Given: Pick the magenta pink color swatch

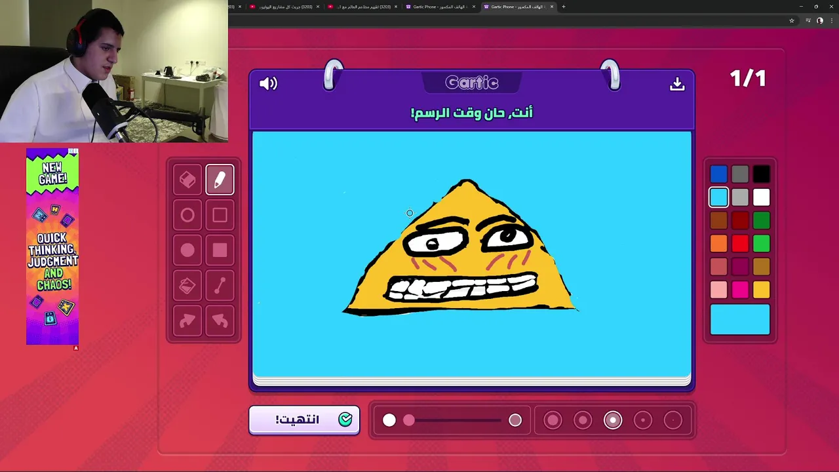Looking at the screenshot, I should coord(740,289).
